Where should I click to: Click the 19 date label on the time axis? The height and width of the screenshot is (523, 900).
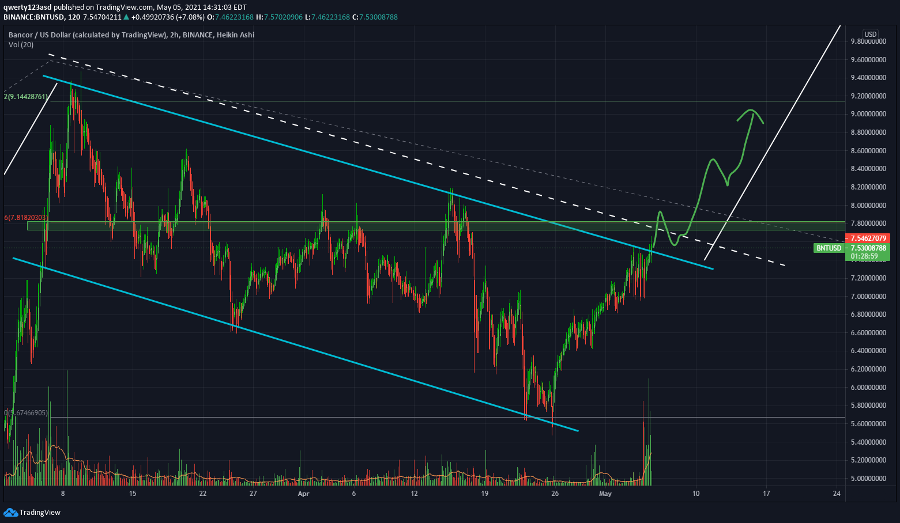[x=485, y=494]
